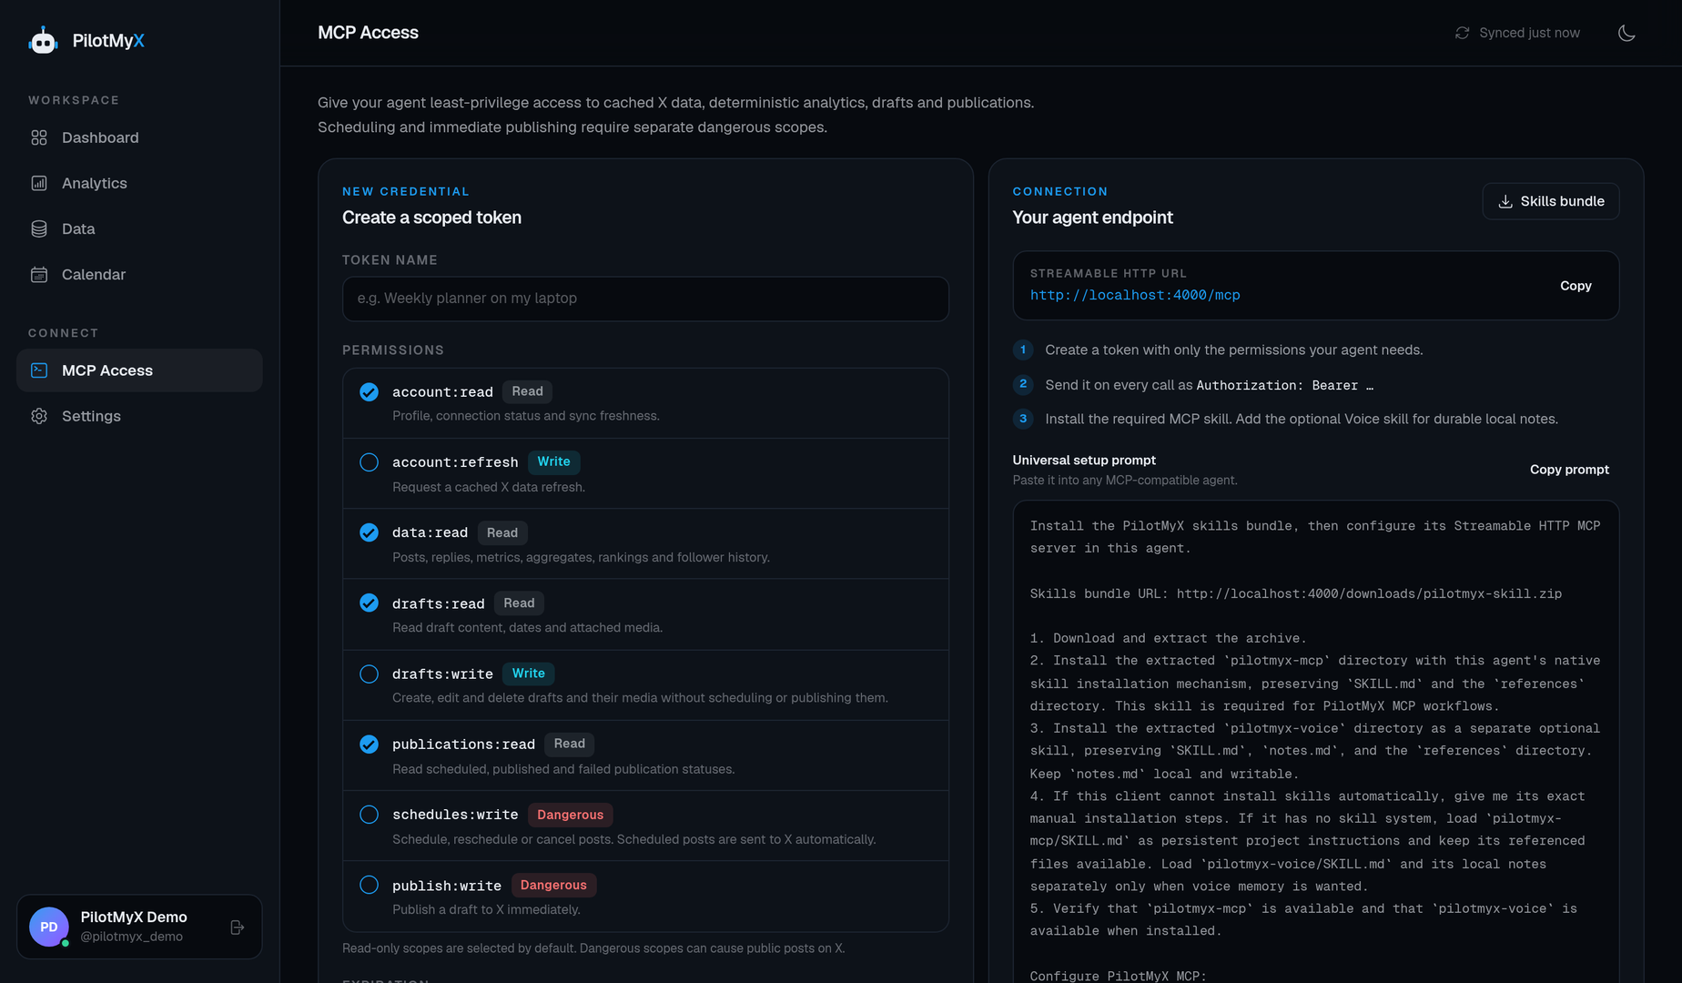The image size is (1682, 983).
Task: Open Settings from the sidebar
Action: (x=139, y=416)
